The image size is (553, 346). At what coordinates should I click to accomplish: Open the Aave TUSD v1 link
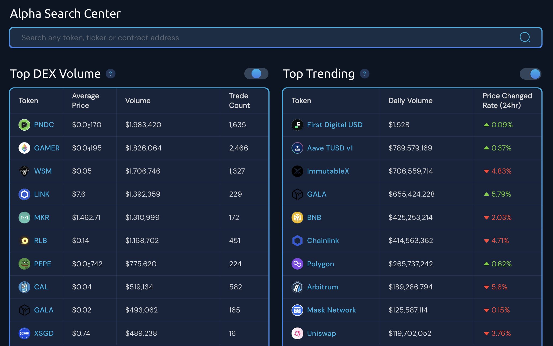[330, 148]
